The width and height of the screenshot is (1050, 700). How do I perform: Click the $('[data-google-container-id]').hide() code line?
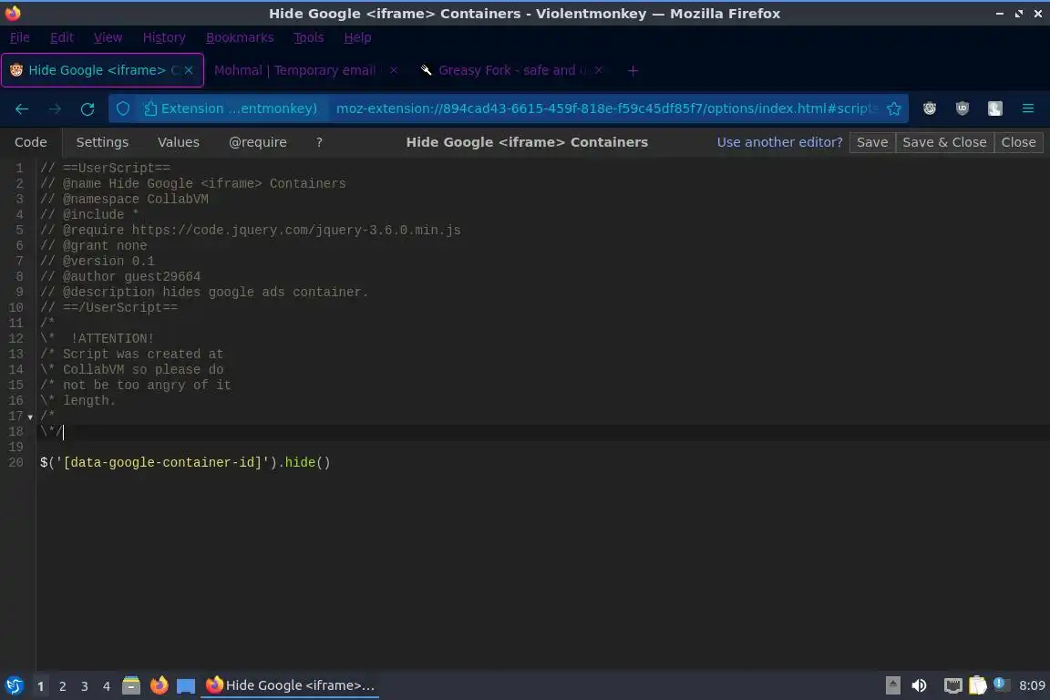[185, 462]
